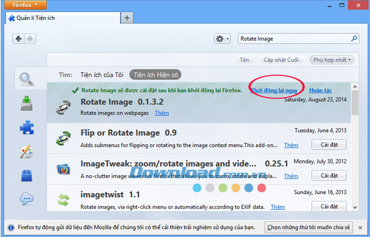Viewport: 370px width, 237px height.
Task: Open the Search category magnifier in sidebar
Action: pos(26,79)
